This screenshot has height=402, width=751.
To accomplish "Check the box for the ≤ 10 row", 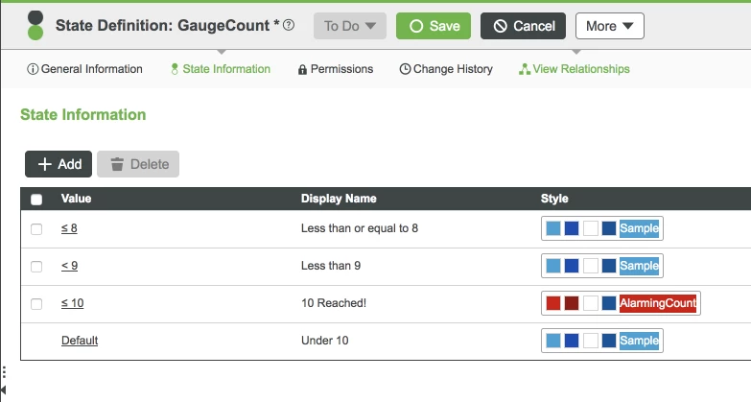I will click(x=36, y=304).
